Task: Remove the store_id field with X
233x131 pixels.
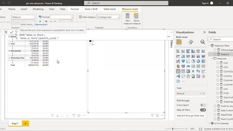Action: [204, 93]
